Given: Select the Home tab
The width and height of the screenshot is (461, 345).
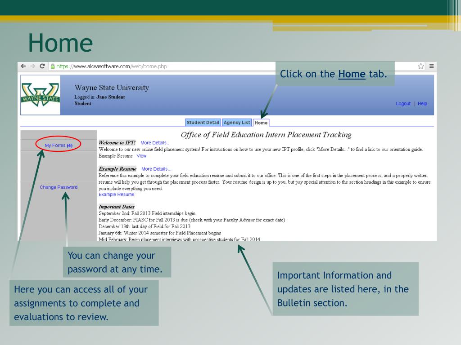Looking at the screenshot, I should (261, 123).
